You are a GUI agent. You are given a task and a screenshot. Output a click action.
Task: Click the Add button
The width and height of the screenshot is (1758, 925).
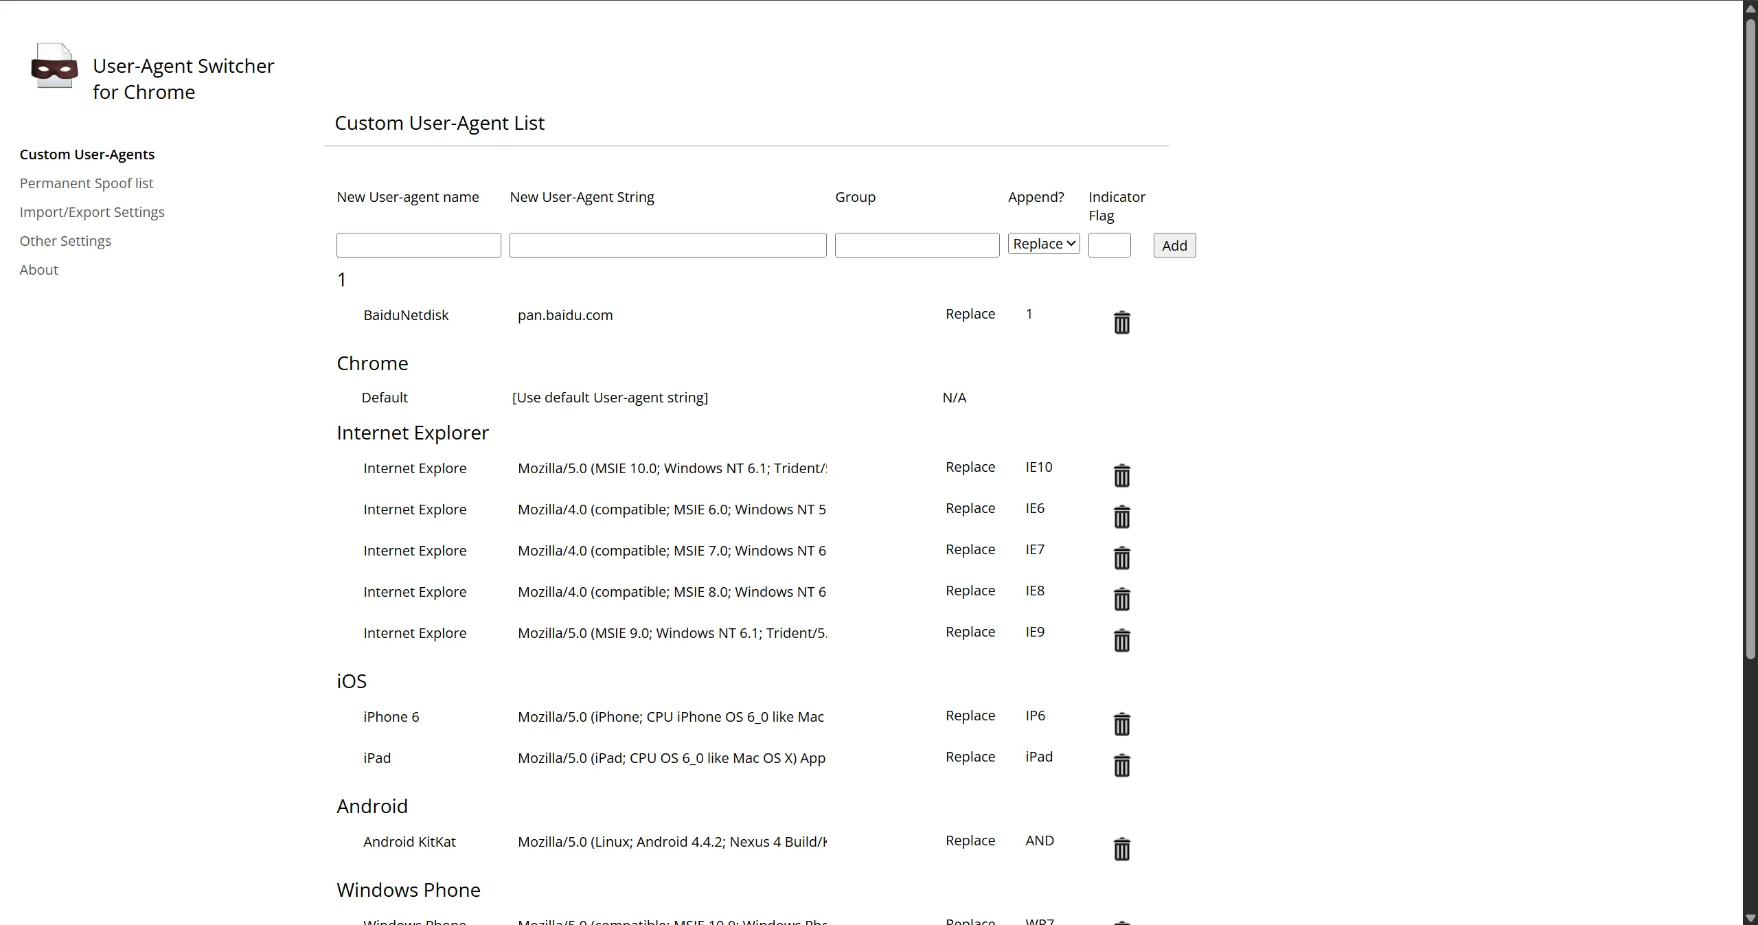1173,245
